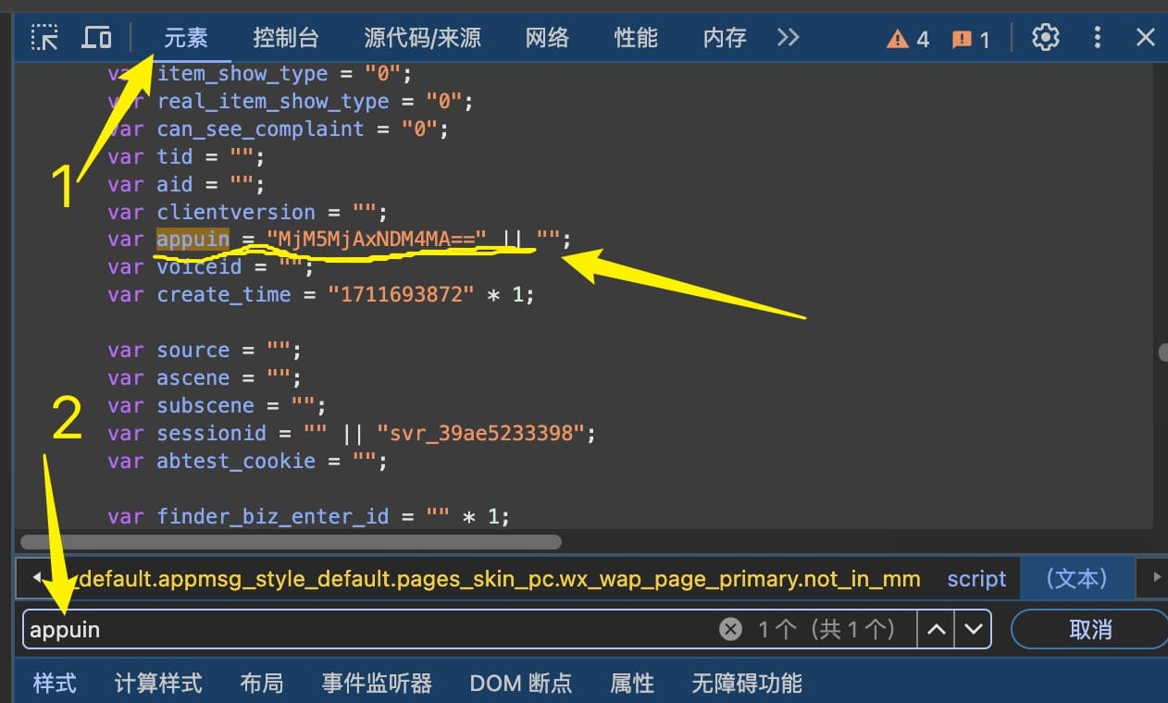Open DevTools settings gear
This screenshot has height=703, width=1168.
click(x=1046, y=38)
